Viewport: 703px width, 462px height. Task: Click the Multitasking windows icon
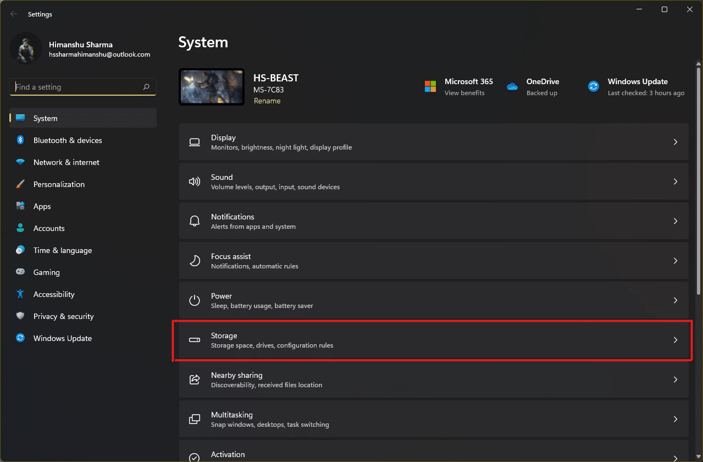coord(195,419)
